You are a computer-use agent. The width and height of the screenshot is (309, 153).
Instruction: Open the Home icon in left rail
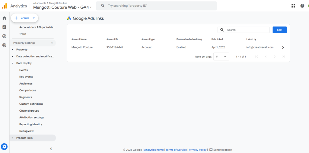point(4,18)
